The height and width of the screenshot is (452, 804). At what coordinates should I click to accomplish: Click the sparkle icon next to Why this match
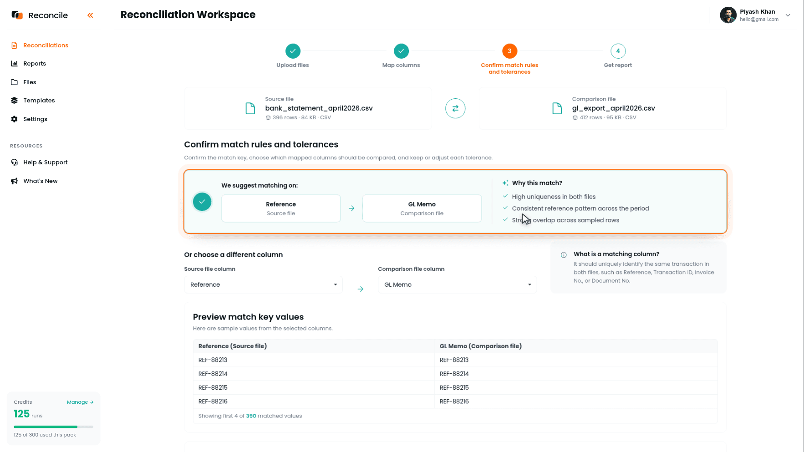[x=505, y=183]
